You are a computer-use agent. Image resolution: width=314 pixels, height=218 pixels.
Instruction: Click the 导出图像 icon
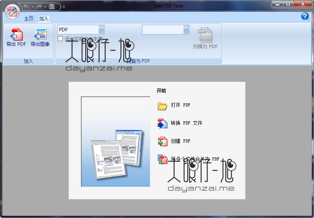[x=41, y=34]
